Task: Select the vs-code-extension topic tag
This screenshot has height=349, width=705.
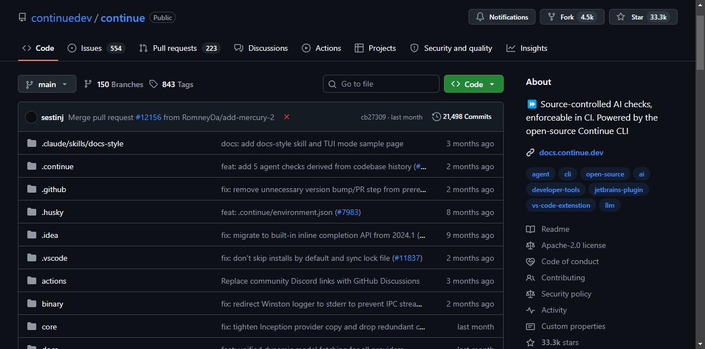Action: (x=561, y=205)
